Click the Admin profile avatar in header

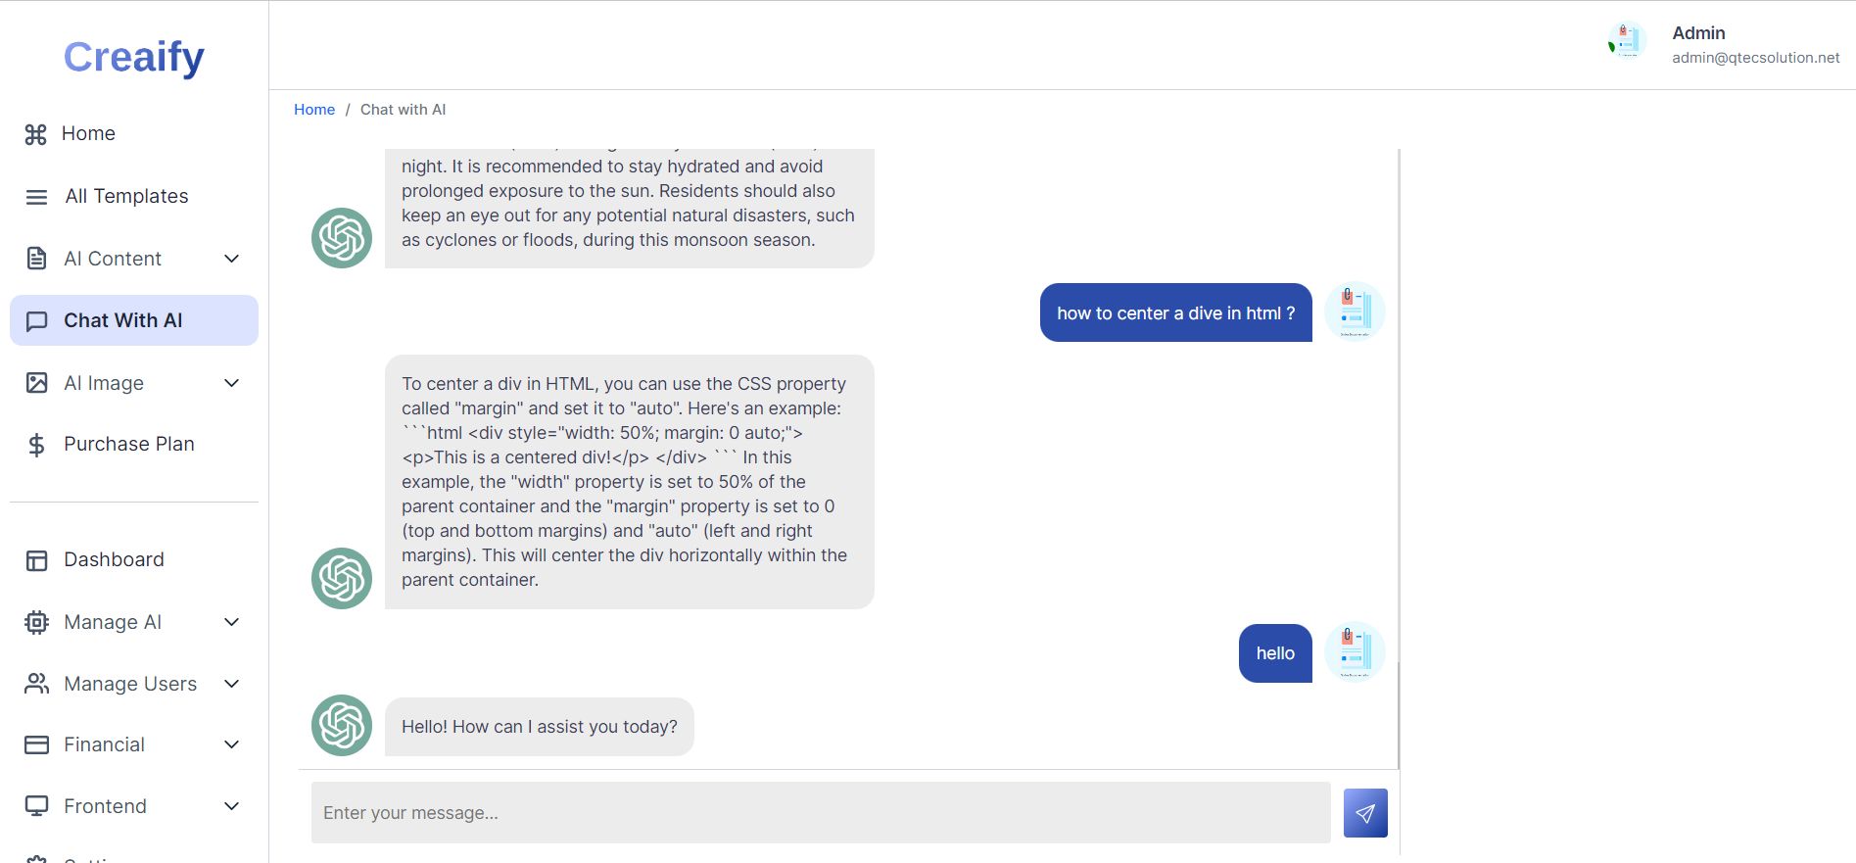1627,43
